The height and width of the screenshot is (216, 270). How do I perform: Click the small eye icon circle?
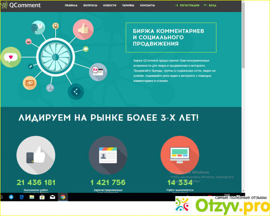[50, 88]
